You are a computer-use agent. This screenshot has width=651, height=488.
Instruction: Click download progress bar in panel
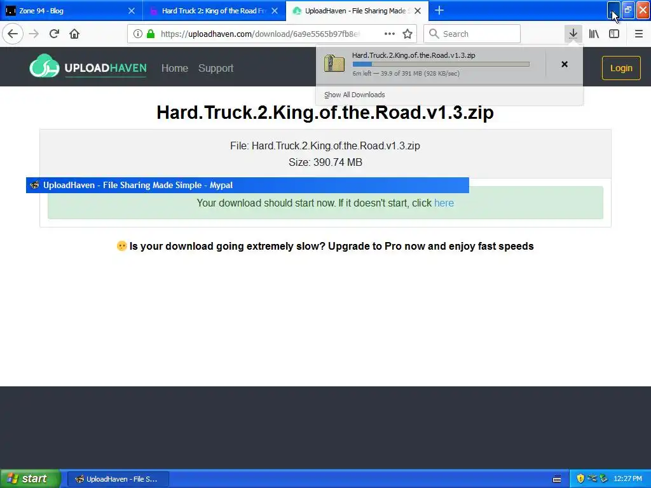[x=441, y=64]
